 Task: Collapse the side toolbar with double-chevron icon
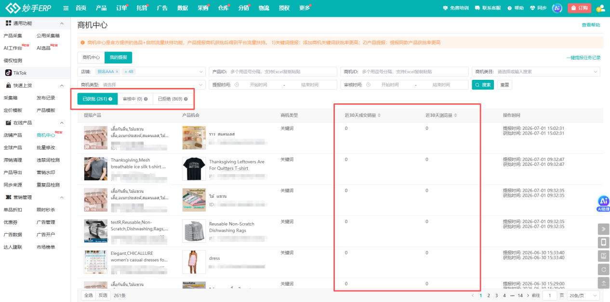click(x=603, y=228)
